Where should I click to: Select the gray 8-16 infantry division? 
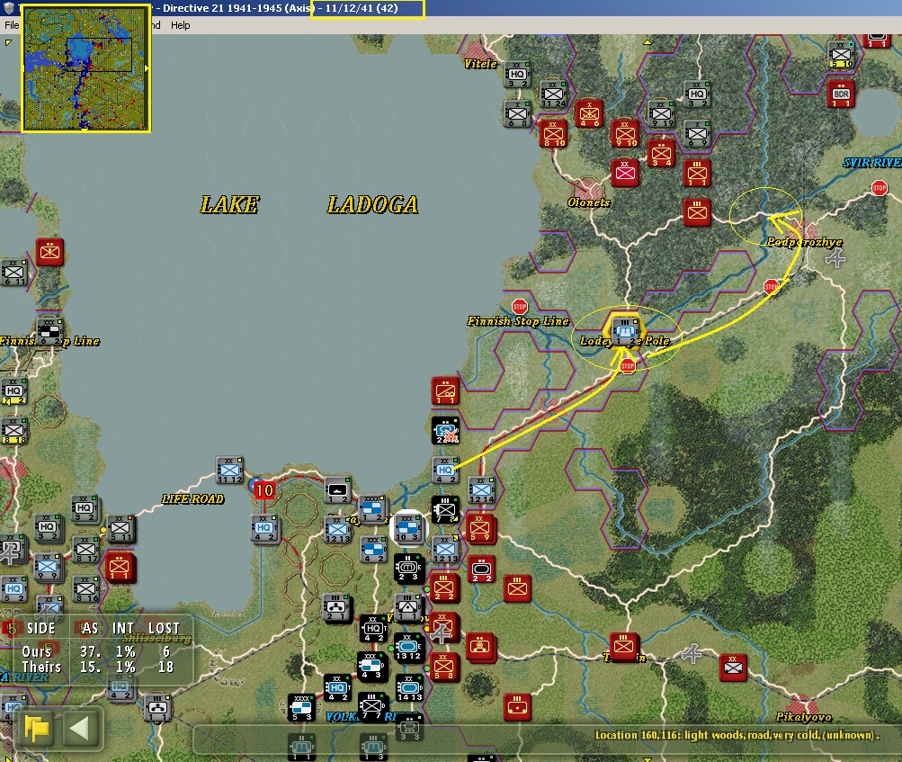[x=85, y=589]
